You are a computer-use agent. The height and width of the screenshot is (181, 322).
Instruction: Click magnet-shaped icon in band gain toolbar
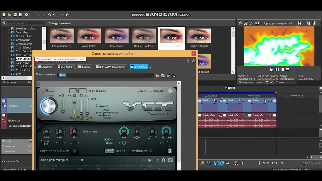click(x=164, y=160)
